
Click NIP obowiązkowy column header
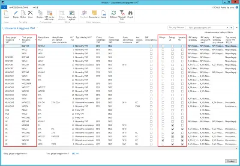click(x=151, y=39)
